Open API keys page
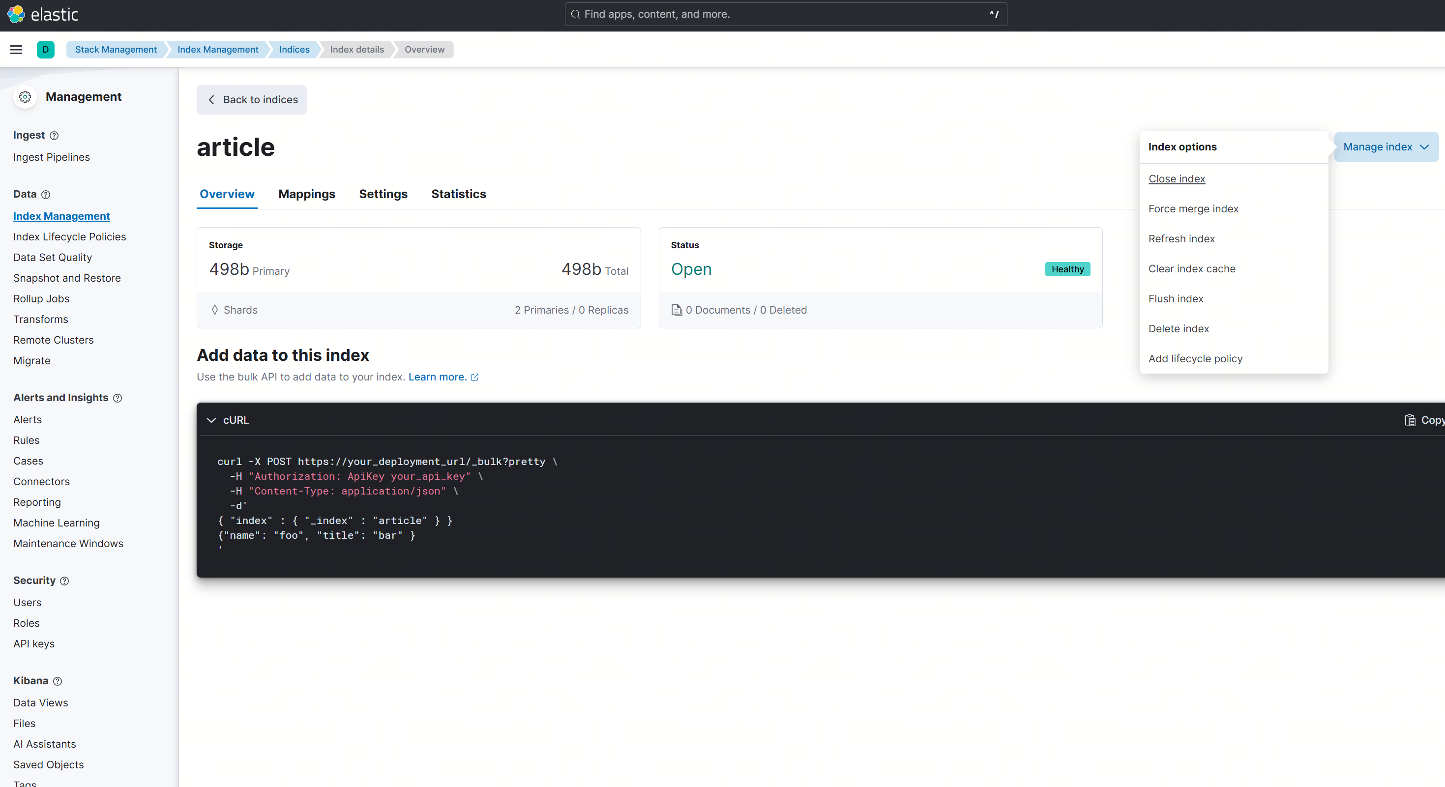This screenshot has height=787, width=1445. tap(34, 644)
